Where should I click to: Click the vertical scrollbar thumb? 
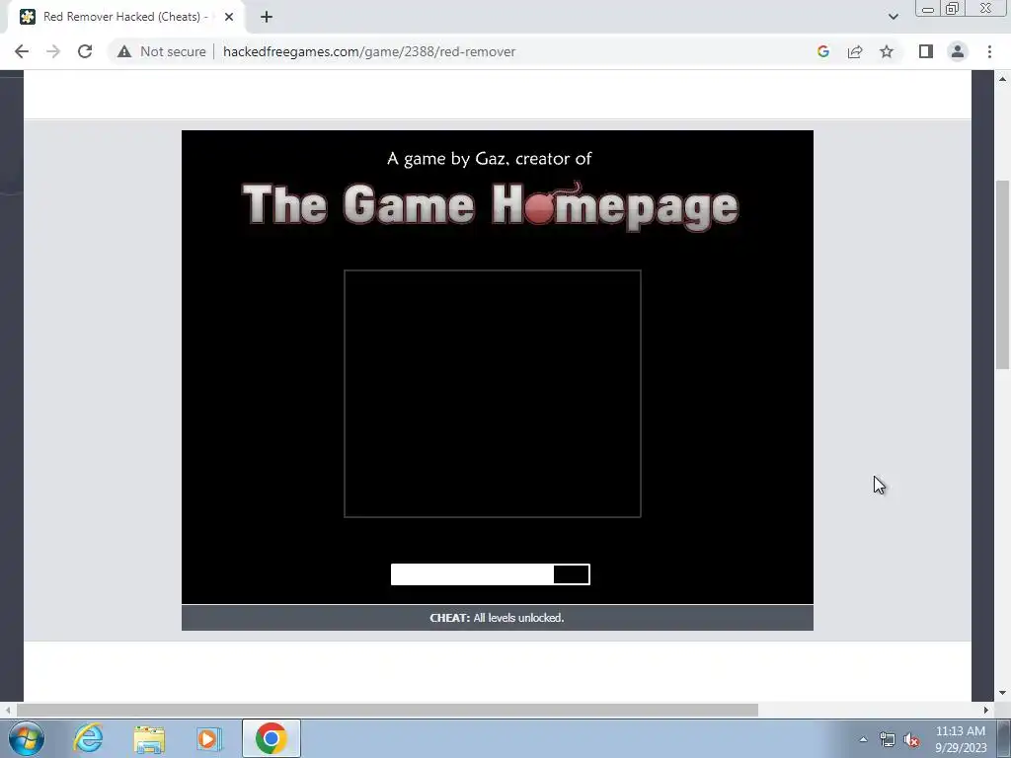click(1002, 274)
